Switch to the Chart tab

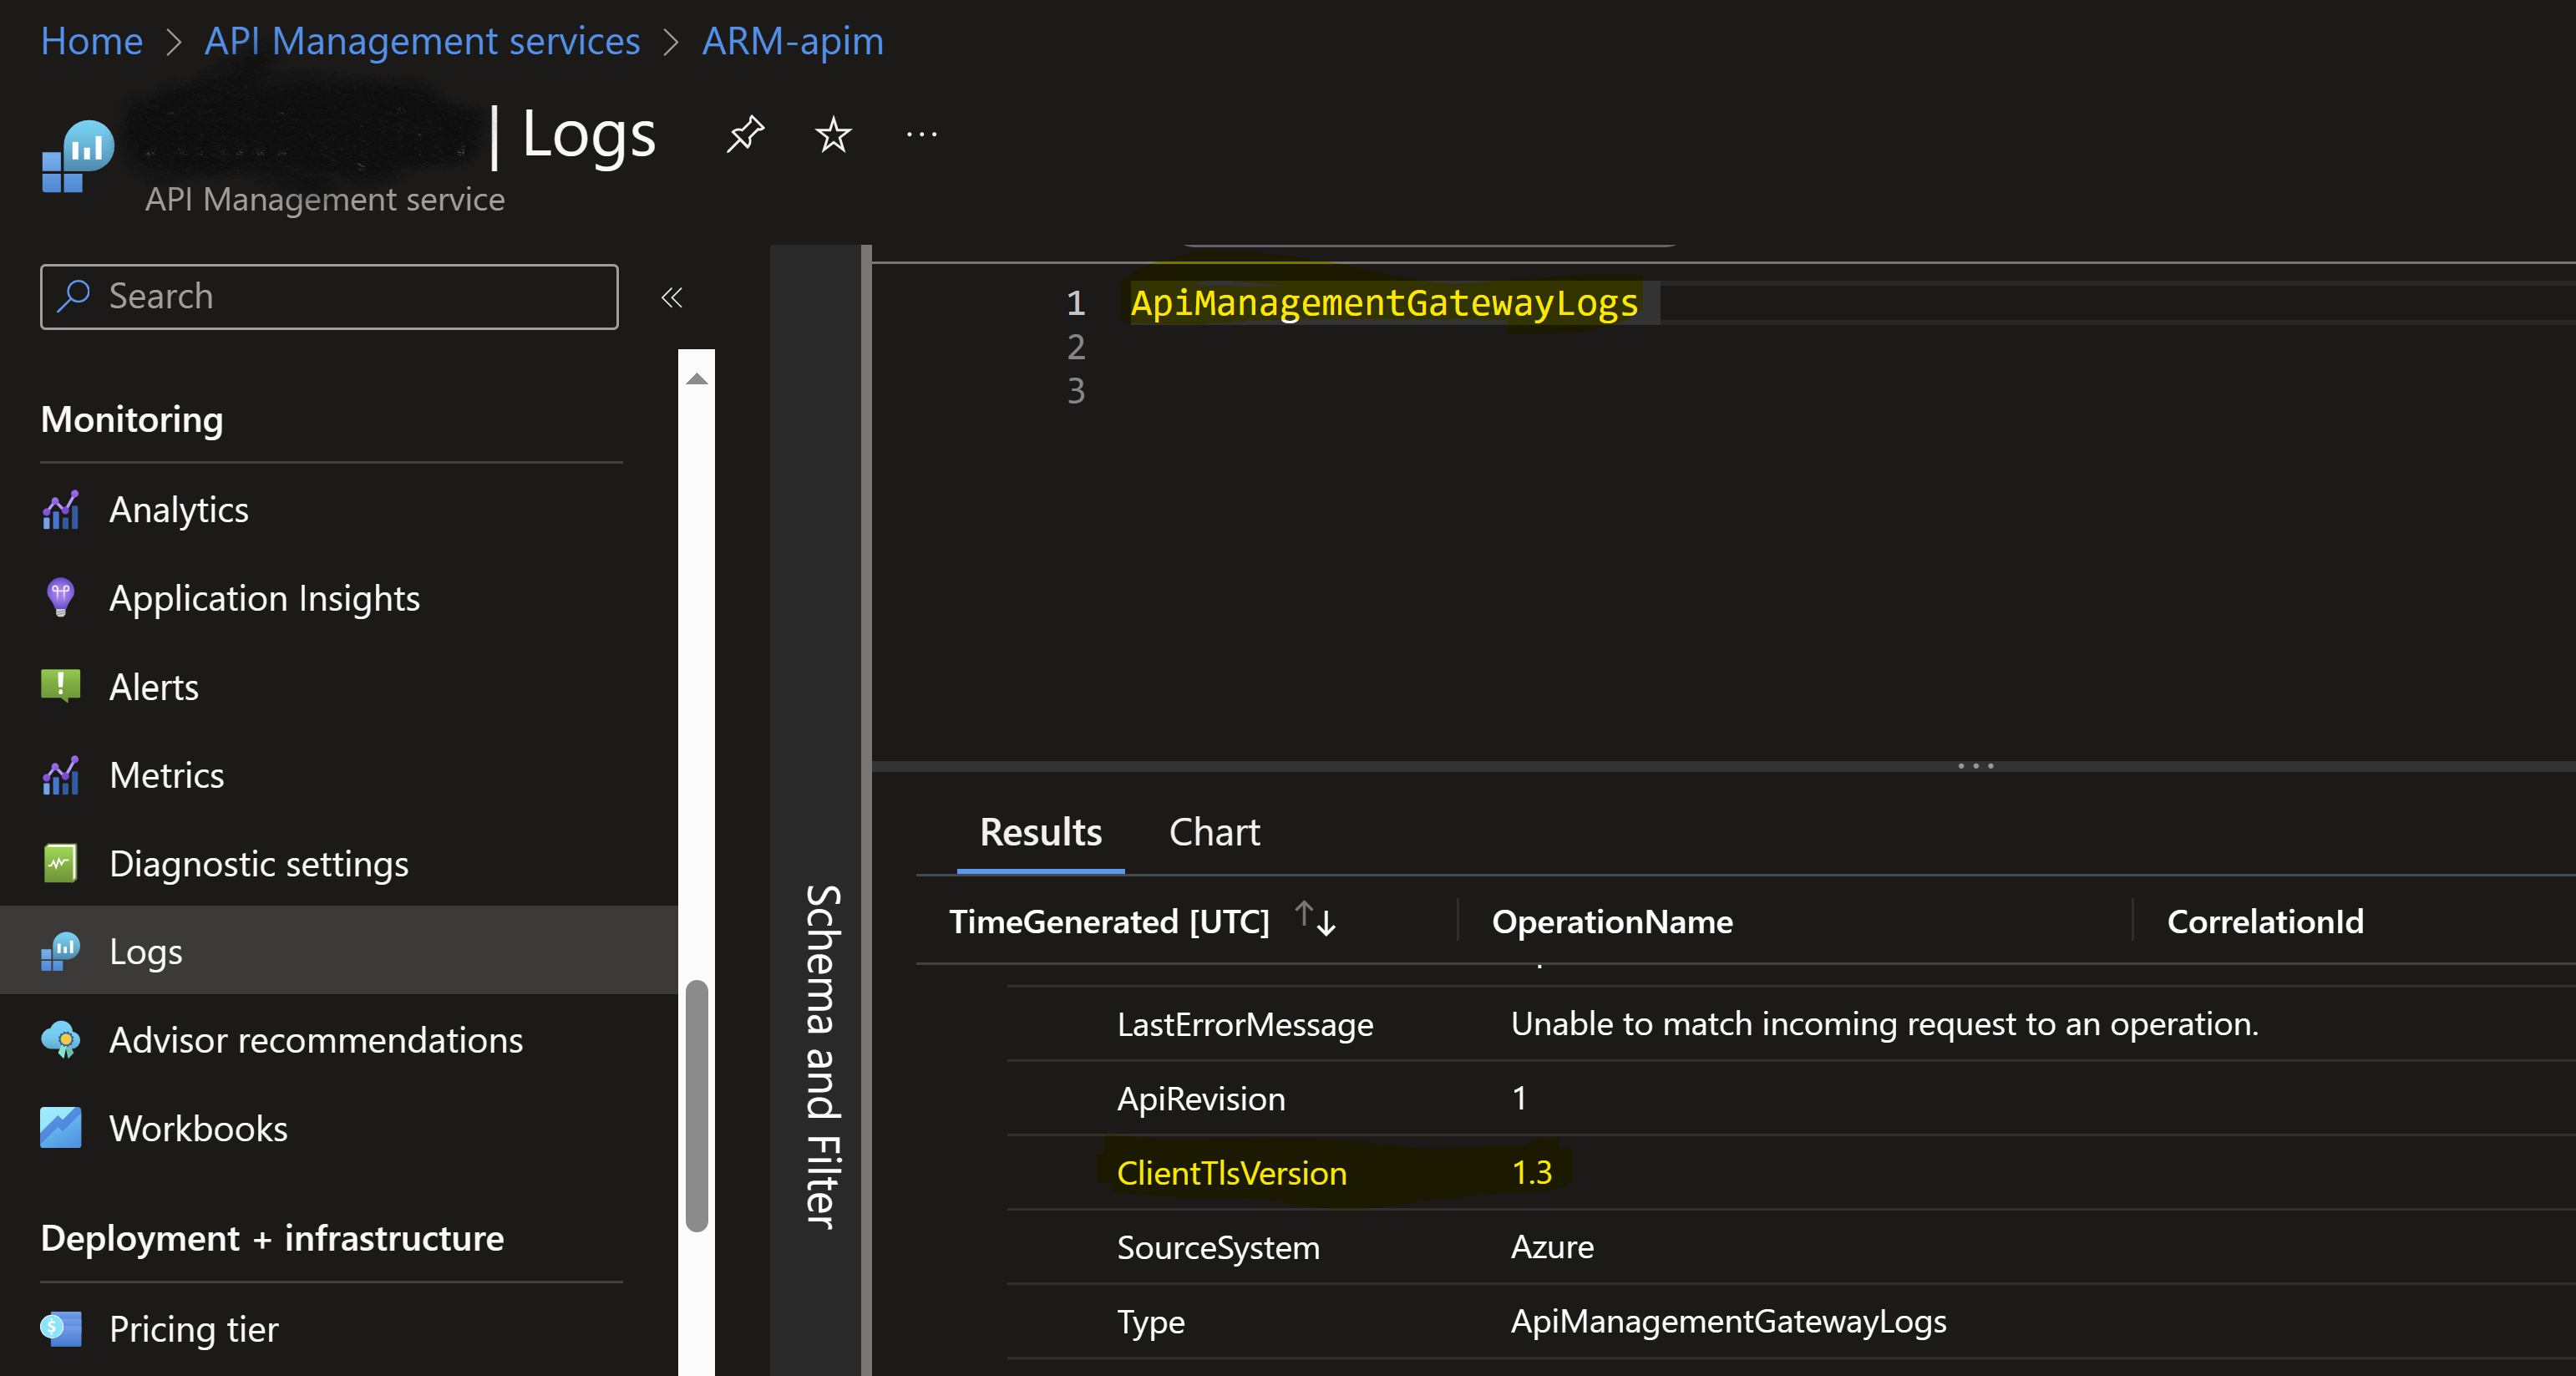pyautogui.click(x=1214, y=832)
